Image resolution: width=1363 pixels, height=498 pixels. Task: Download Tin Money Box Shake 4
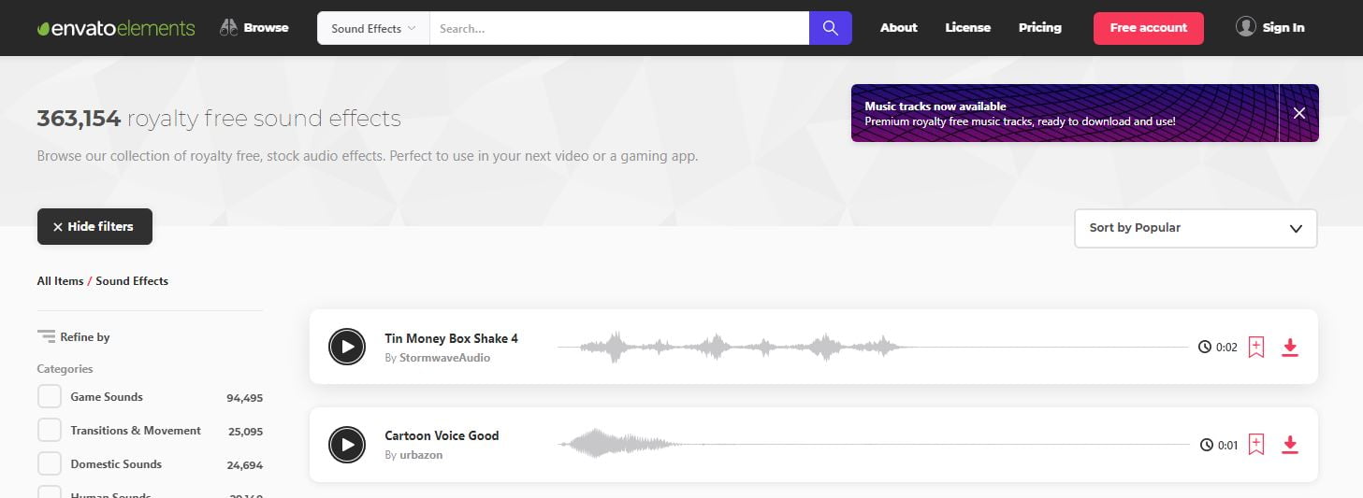pos(1290,348)
